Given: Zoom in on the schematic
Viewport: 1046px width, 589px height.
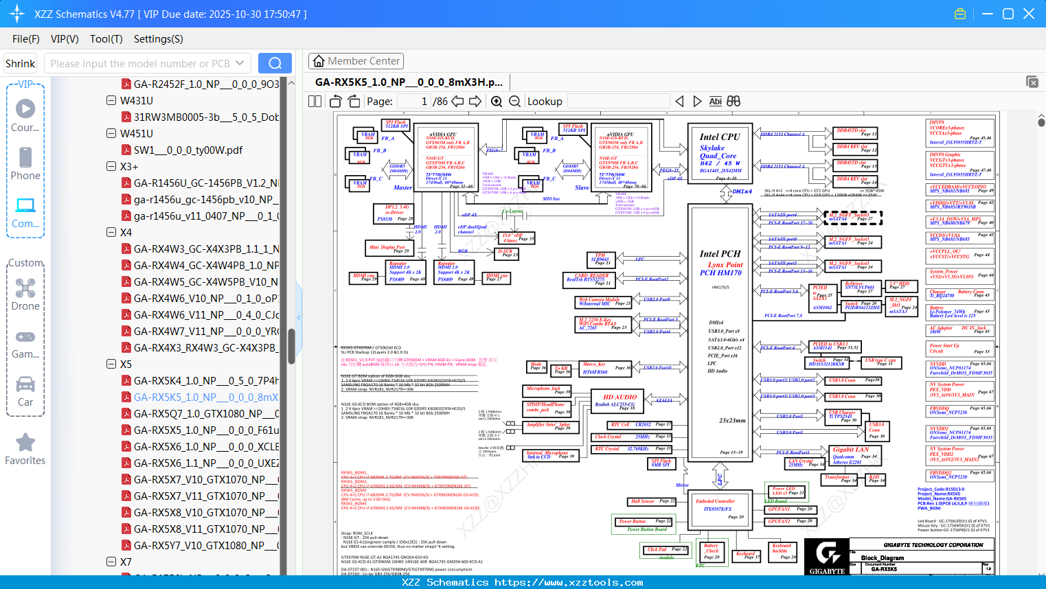Looking at the screenshot, I should (497, 102).
